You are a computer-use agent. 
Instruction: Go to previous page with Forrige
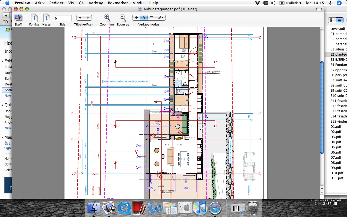pyautogui.click(x=34, y=18)
